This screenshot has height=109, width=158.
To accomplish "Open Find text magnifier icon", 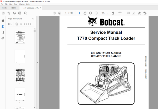I will coord(26,13).
